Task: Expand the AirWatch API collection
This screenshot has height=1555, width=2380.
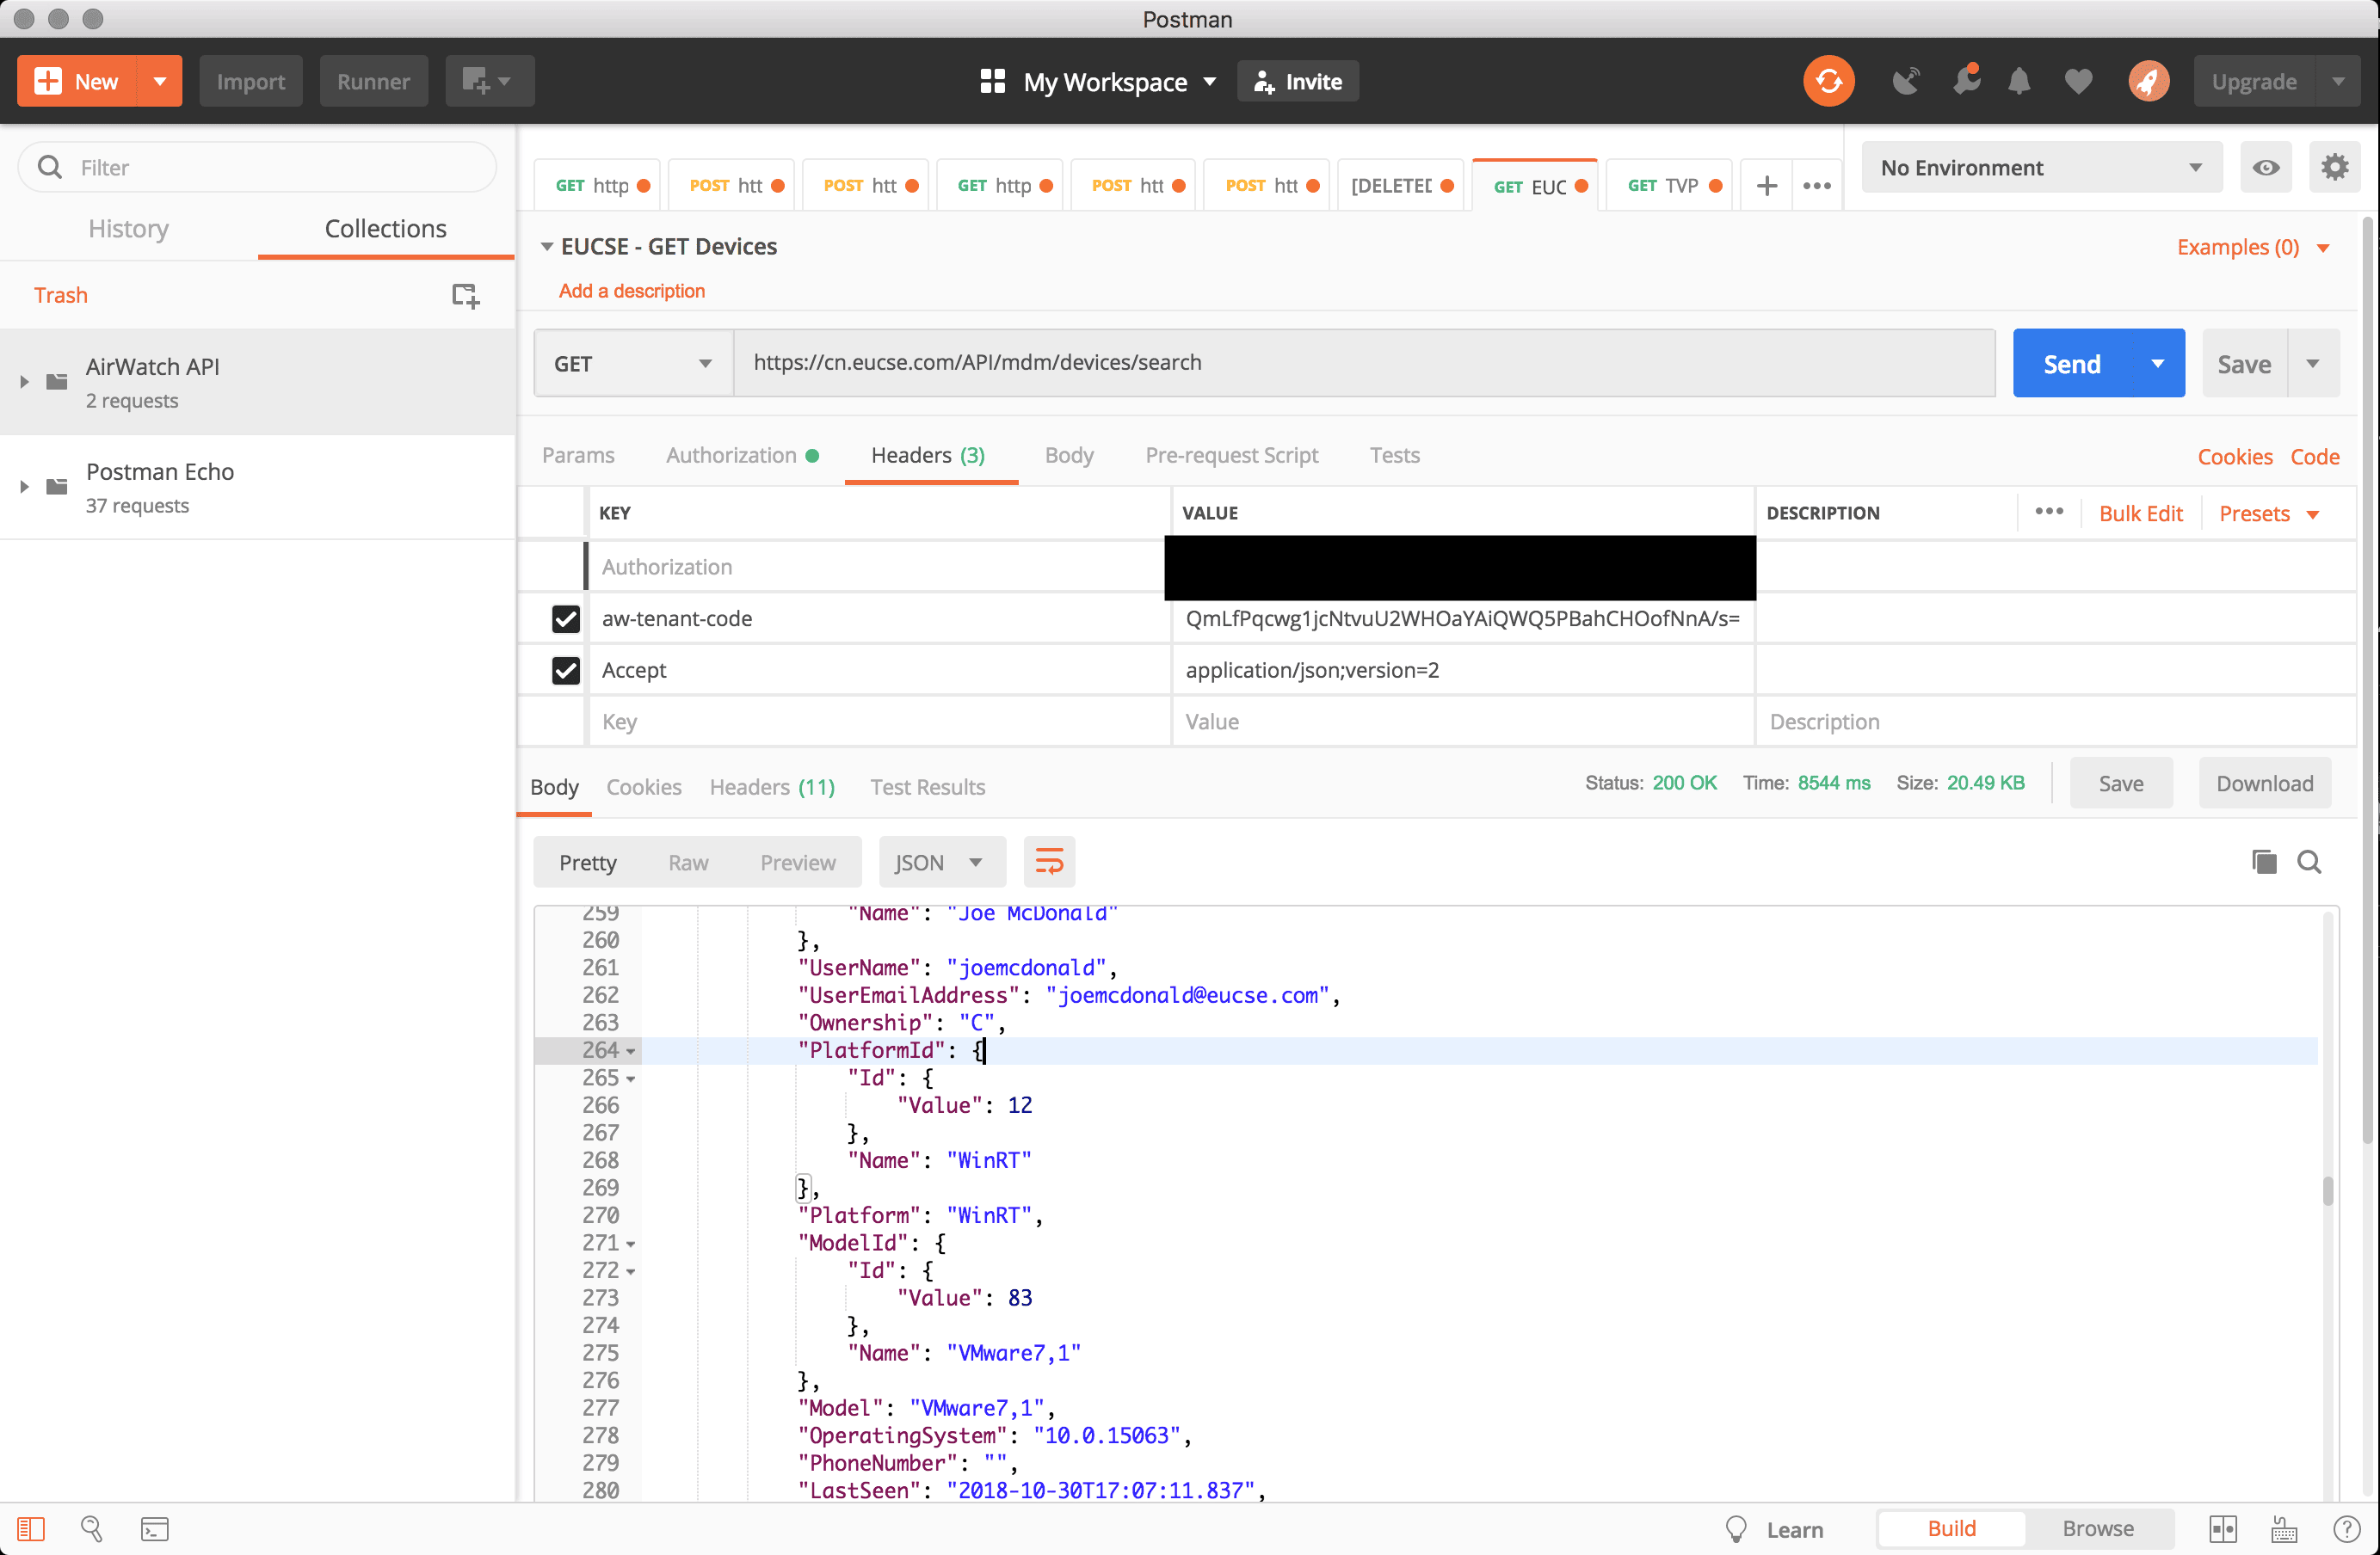Action: point(25,382)
